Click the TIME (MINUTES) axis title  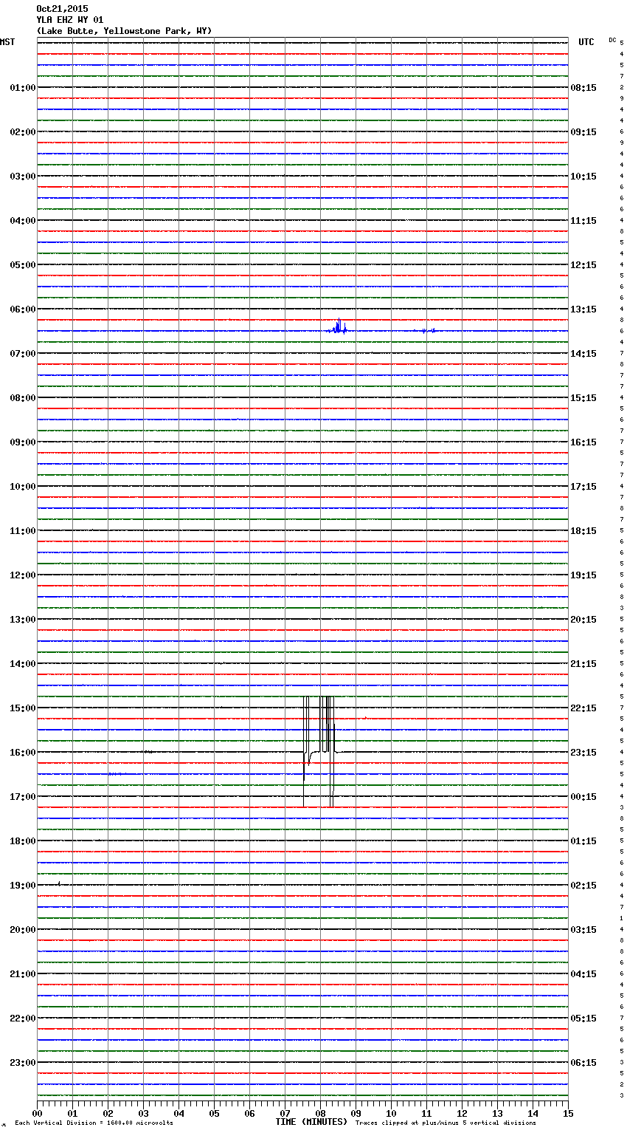tap(311, 1122)
